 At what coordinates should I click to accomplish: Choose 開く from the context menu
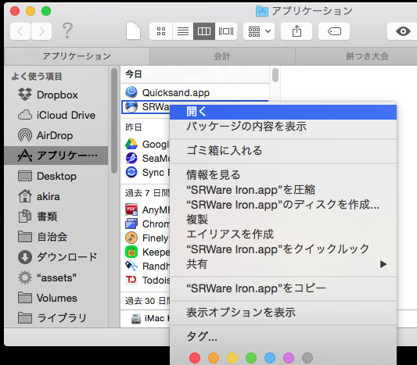pos(283,112)
